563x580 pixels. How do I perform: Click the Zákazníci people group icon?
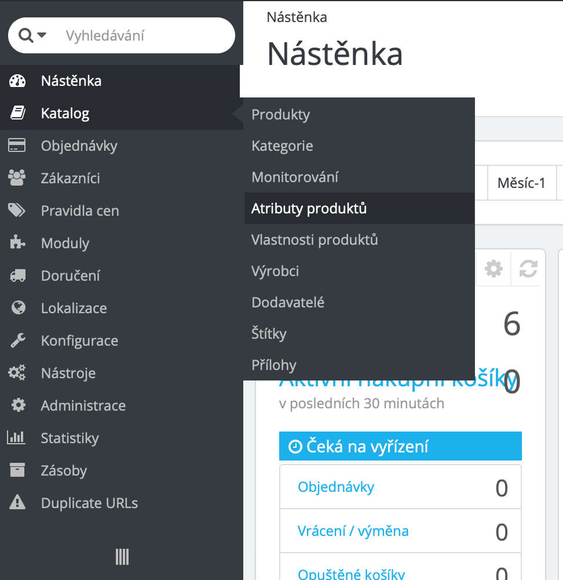point(17,178)
